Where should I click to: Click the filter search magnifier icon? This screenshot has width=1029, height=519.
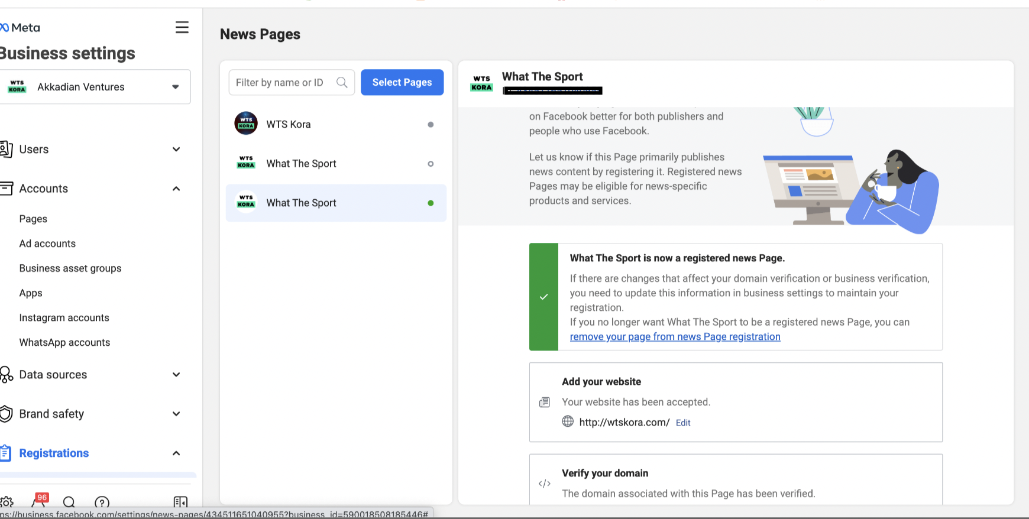(x=342, y=83)
